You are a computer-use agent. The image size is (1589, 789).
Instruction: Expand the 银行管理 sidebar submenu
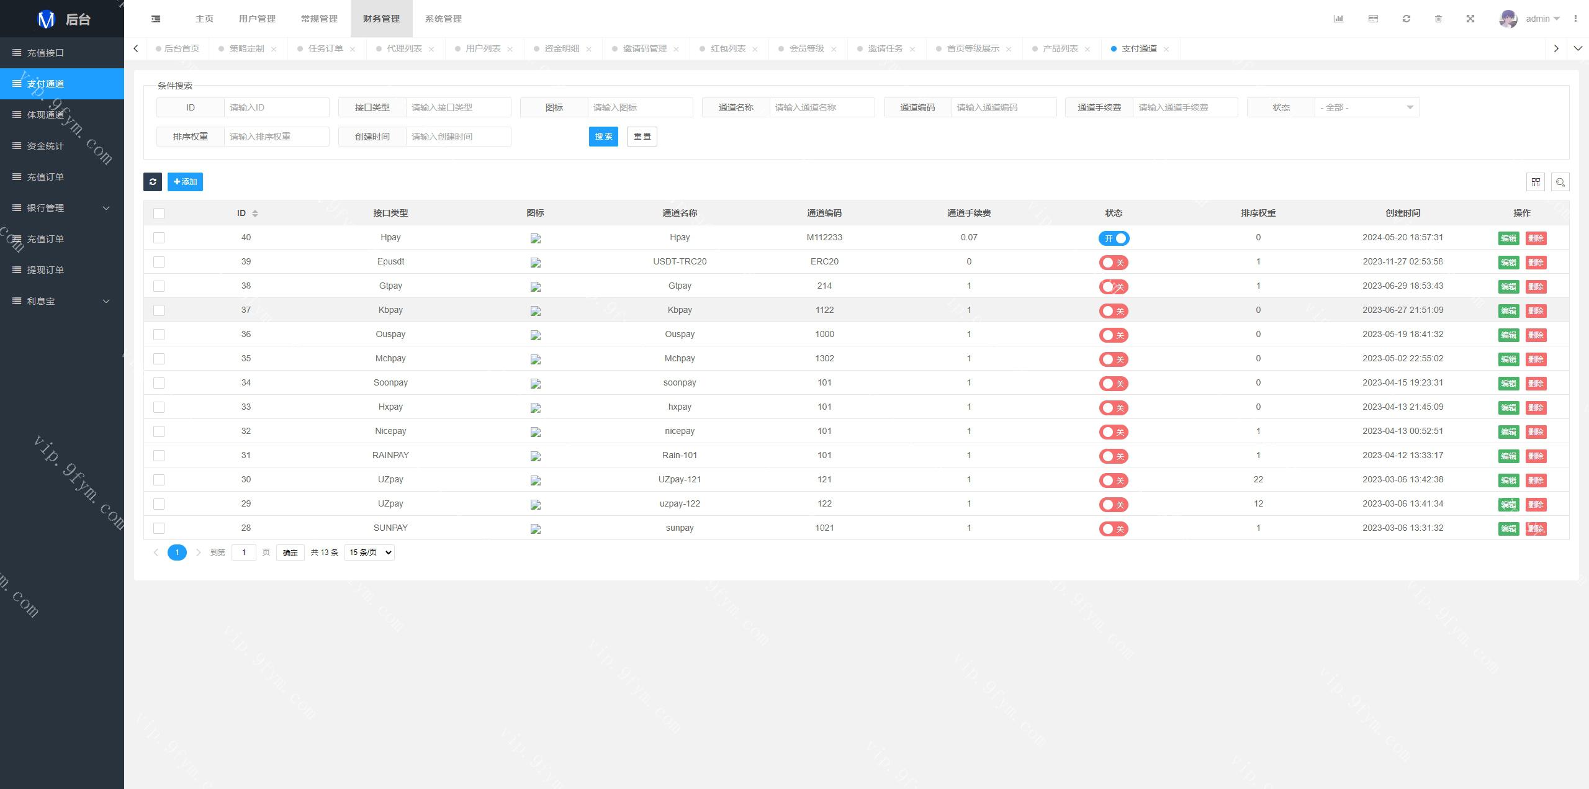tap(62, 208)
